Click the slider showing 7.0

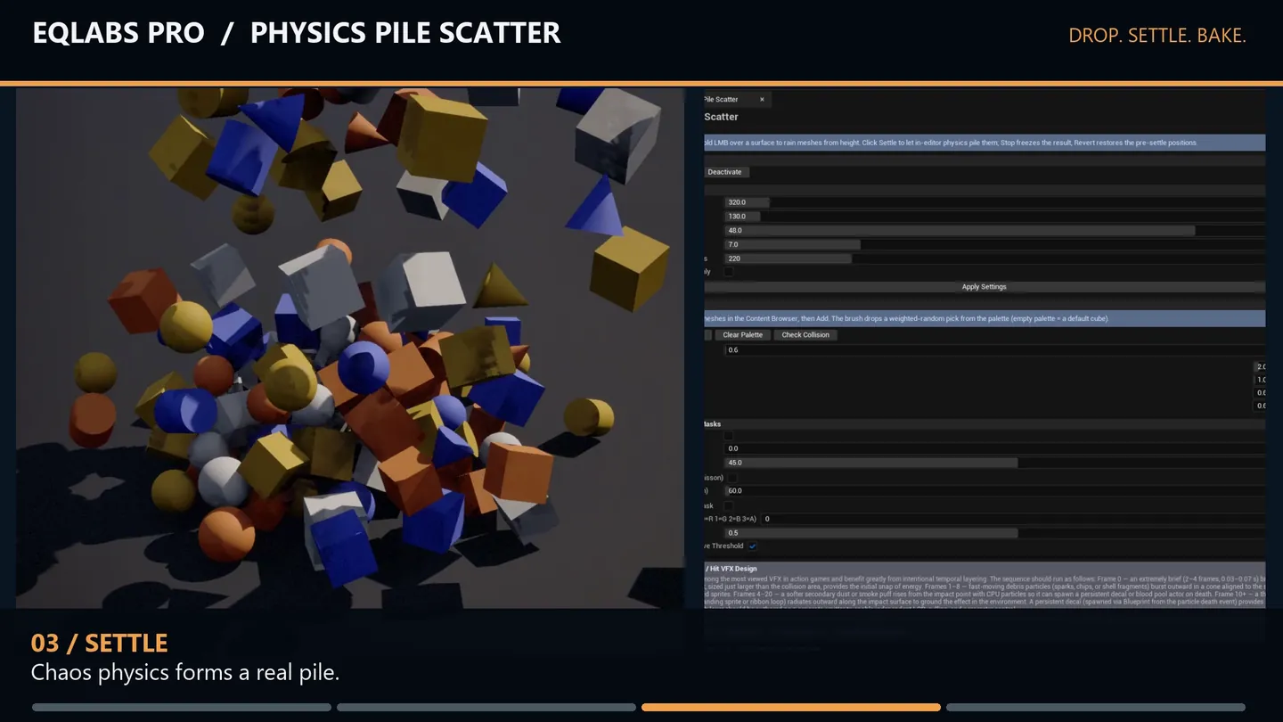click(x=994, y=244)
